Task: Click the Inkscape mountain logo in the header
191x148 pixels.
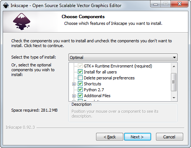Action: pos(22,22)
